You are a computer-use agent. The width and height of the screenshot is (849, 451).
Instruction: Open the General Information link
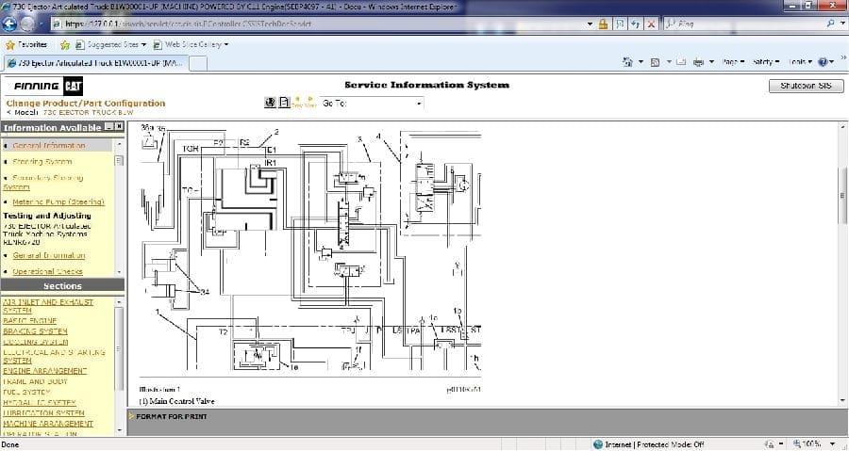point(49,146)
